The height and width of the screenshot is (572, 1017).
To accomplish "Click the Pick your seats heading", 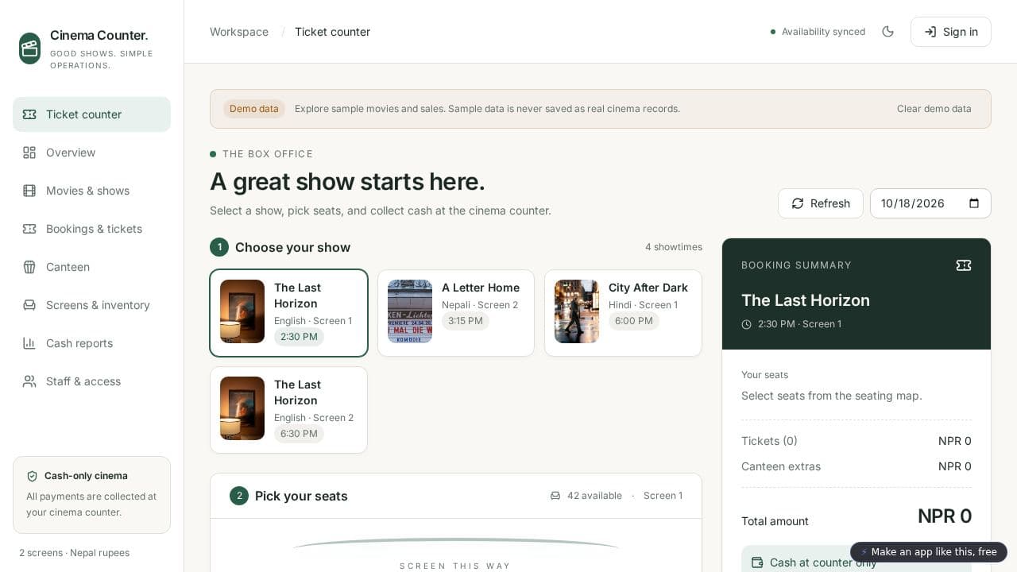I will (x=301, y=496).
